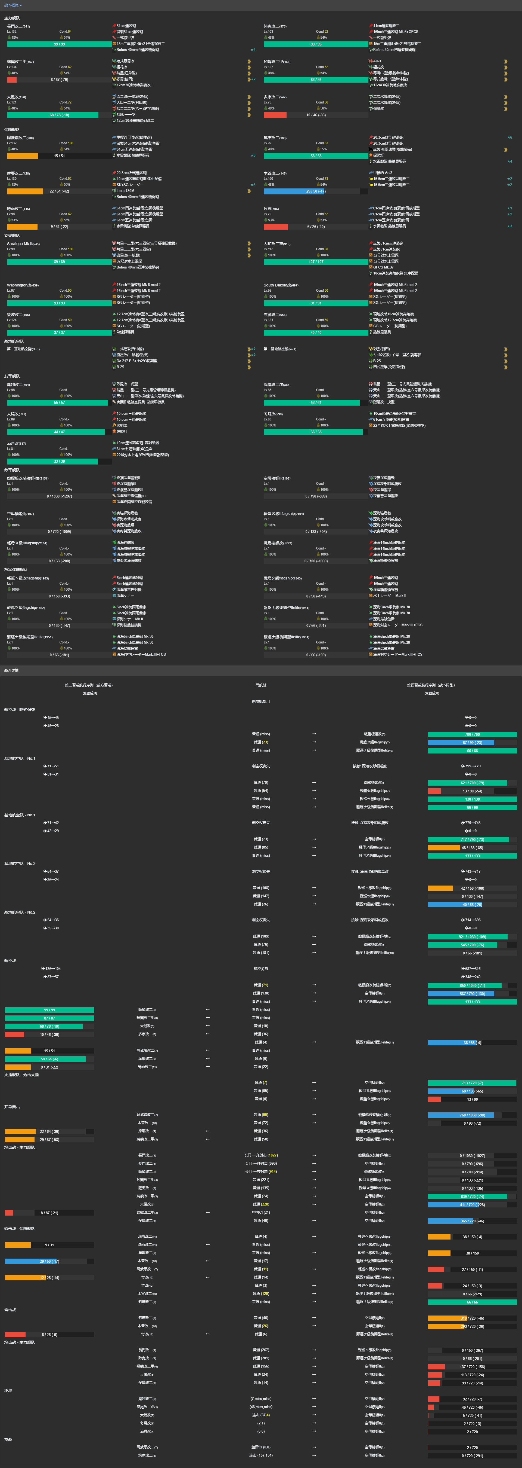Open the 战斗概览 dropdown caret
522x1468 pixels.
(20, 6)
